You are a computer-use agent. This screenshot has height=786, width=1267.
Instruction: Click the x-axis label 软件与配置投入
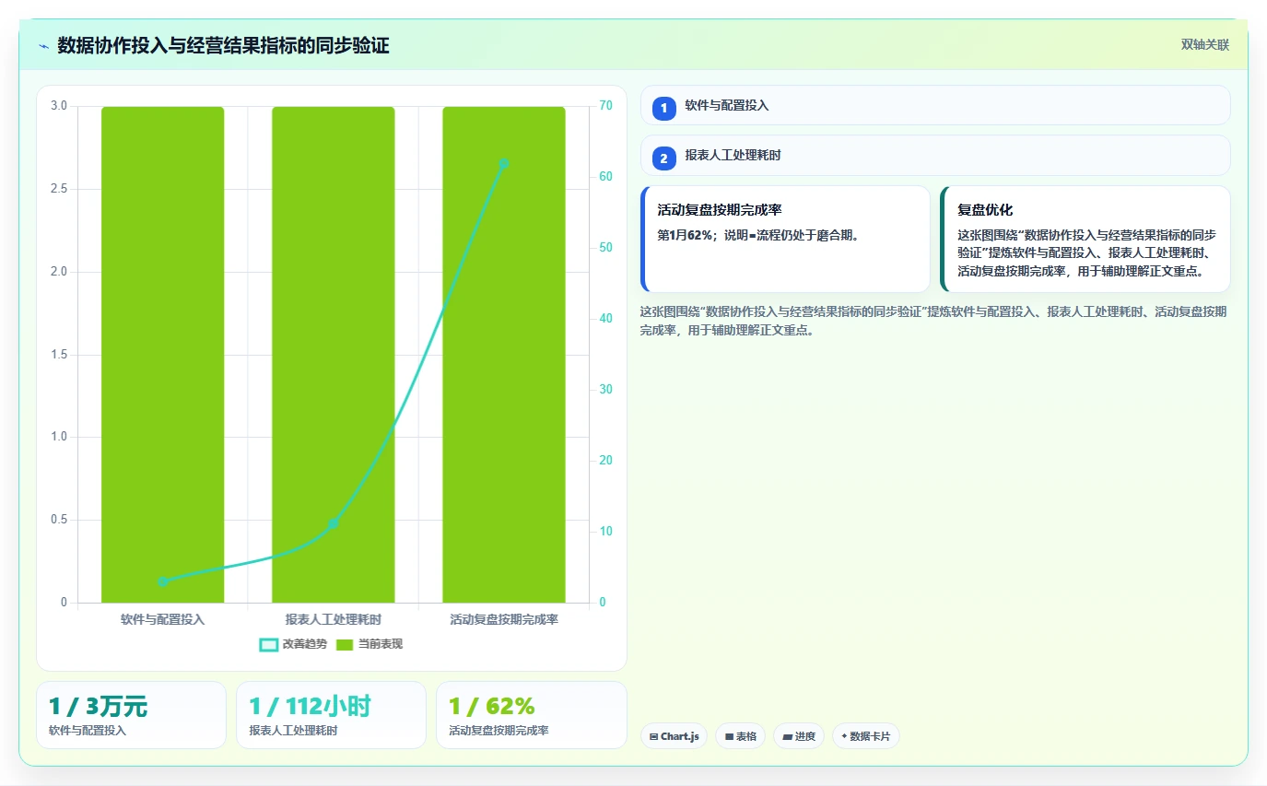[x=162, y=619]
